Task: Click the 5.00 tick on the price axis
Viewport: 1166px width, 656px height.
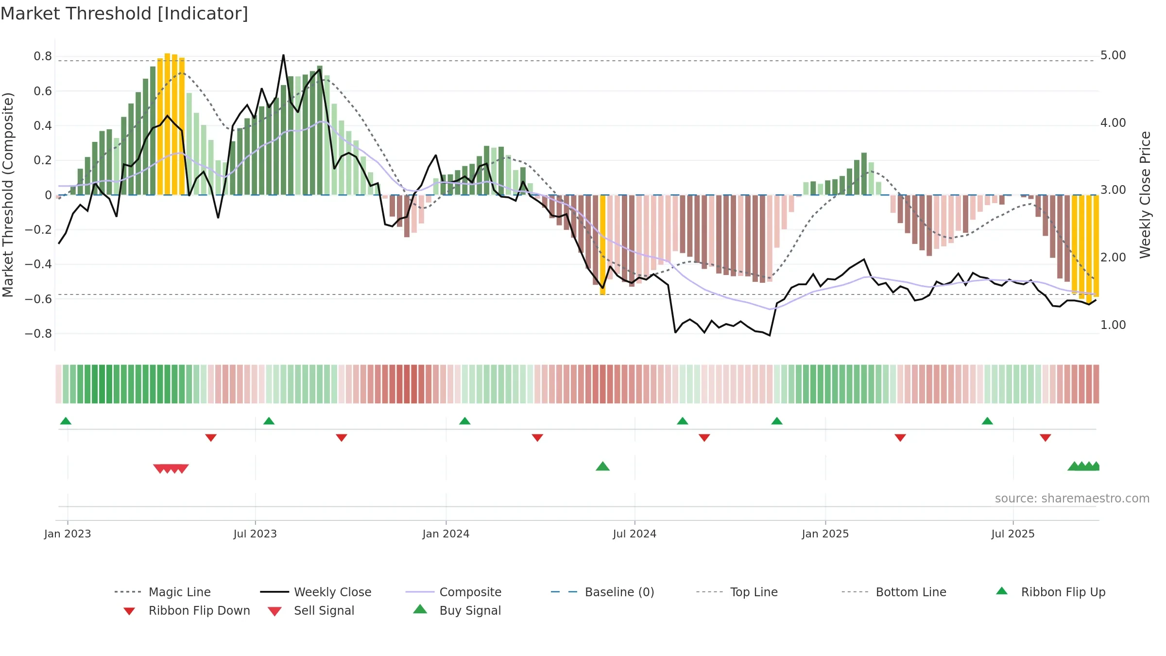Action: 1113,55
